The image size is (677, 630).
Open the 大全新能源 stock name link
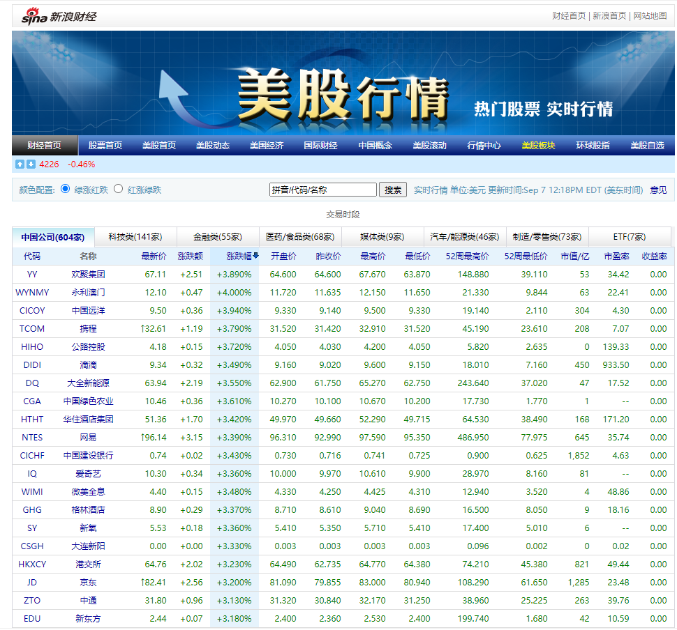coord(88,383)
